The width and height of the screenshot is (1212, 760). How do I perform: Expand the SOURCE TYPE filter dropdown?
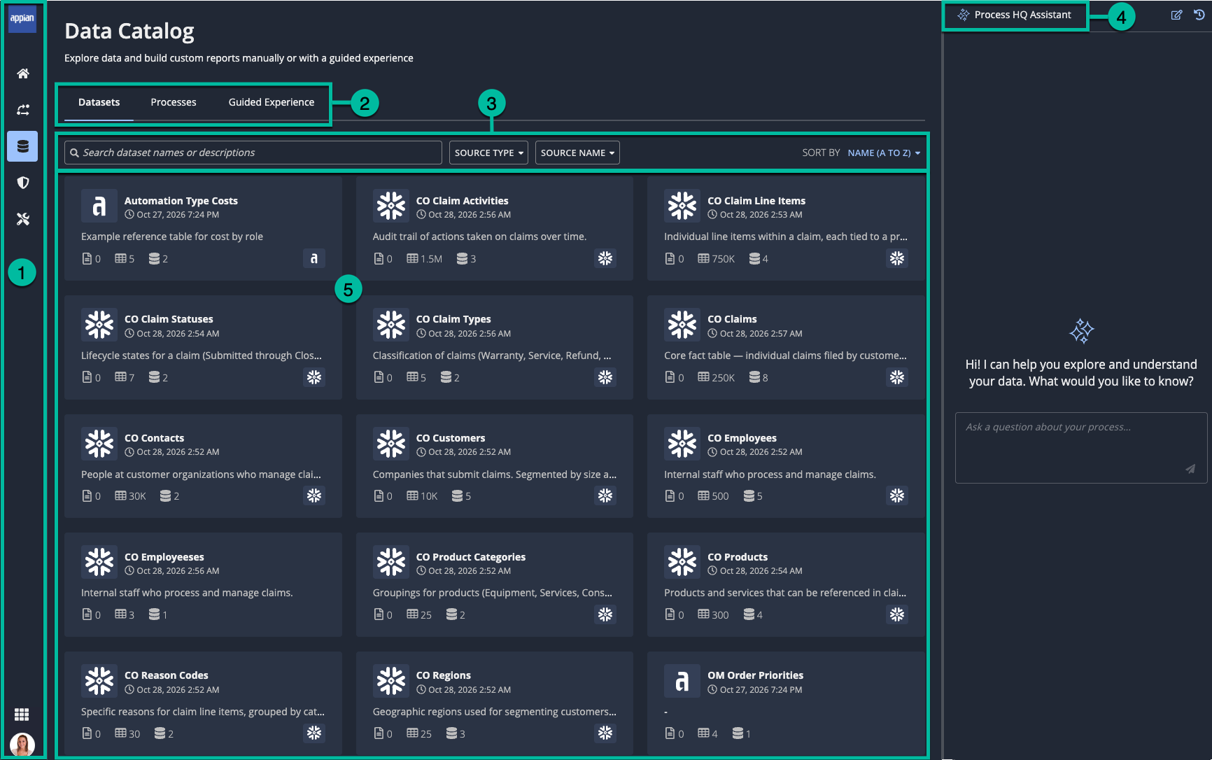[489, 153]
